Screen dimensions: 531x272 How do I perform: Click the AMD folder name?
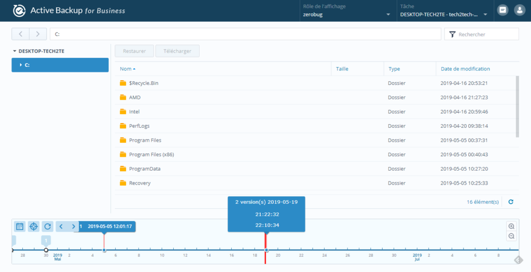135,97
